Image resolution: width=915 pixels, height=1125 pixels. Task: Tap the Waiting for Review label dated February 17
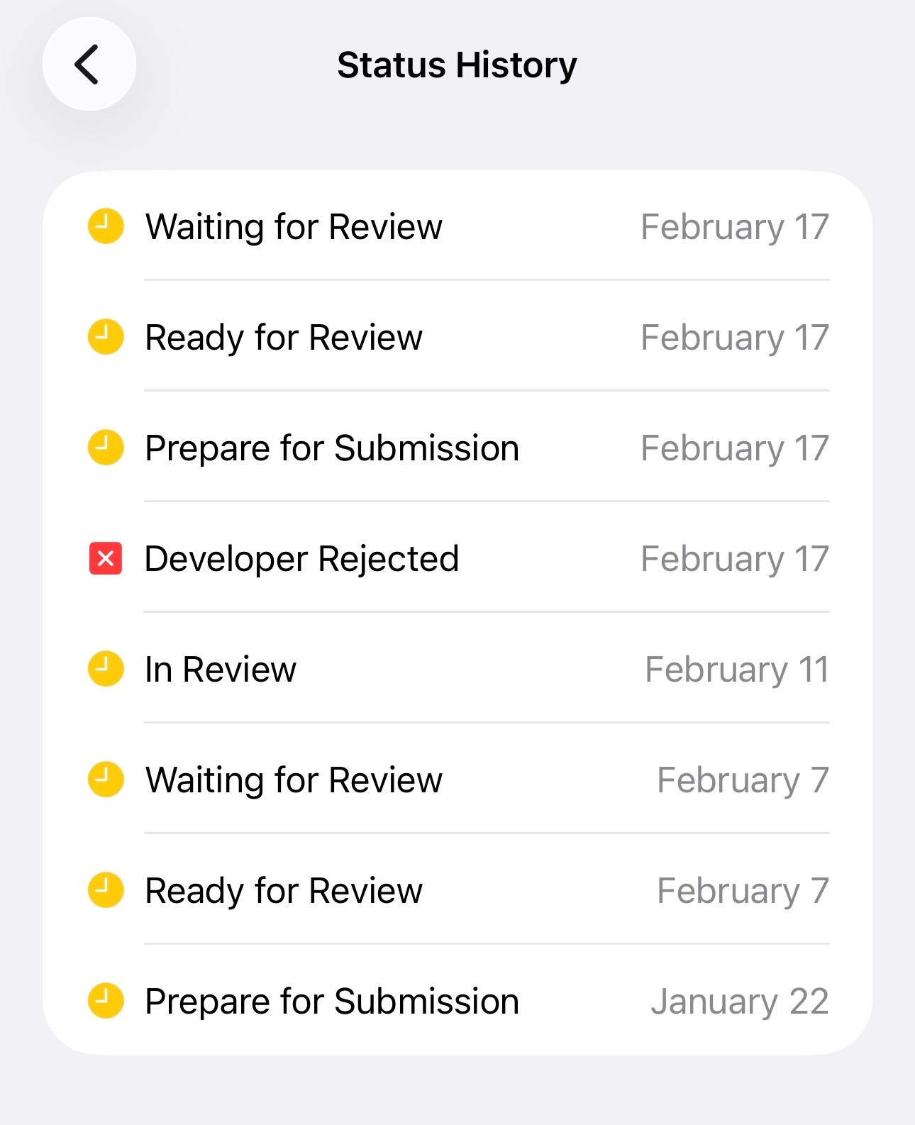tap(294, 227)
